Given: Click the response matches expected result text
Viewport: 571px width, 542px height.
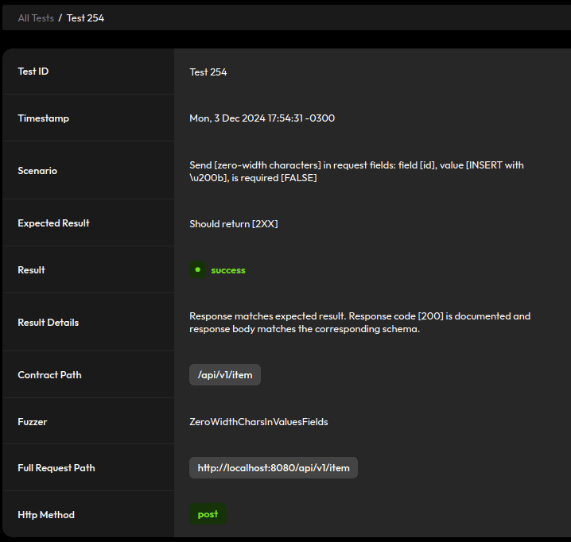Looking at the screenshot, I should (x=359, y=323).
